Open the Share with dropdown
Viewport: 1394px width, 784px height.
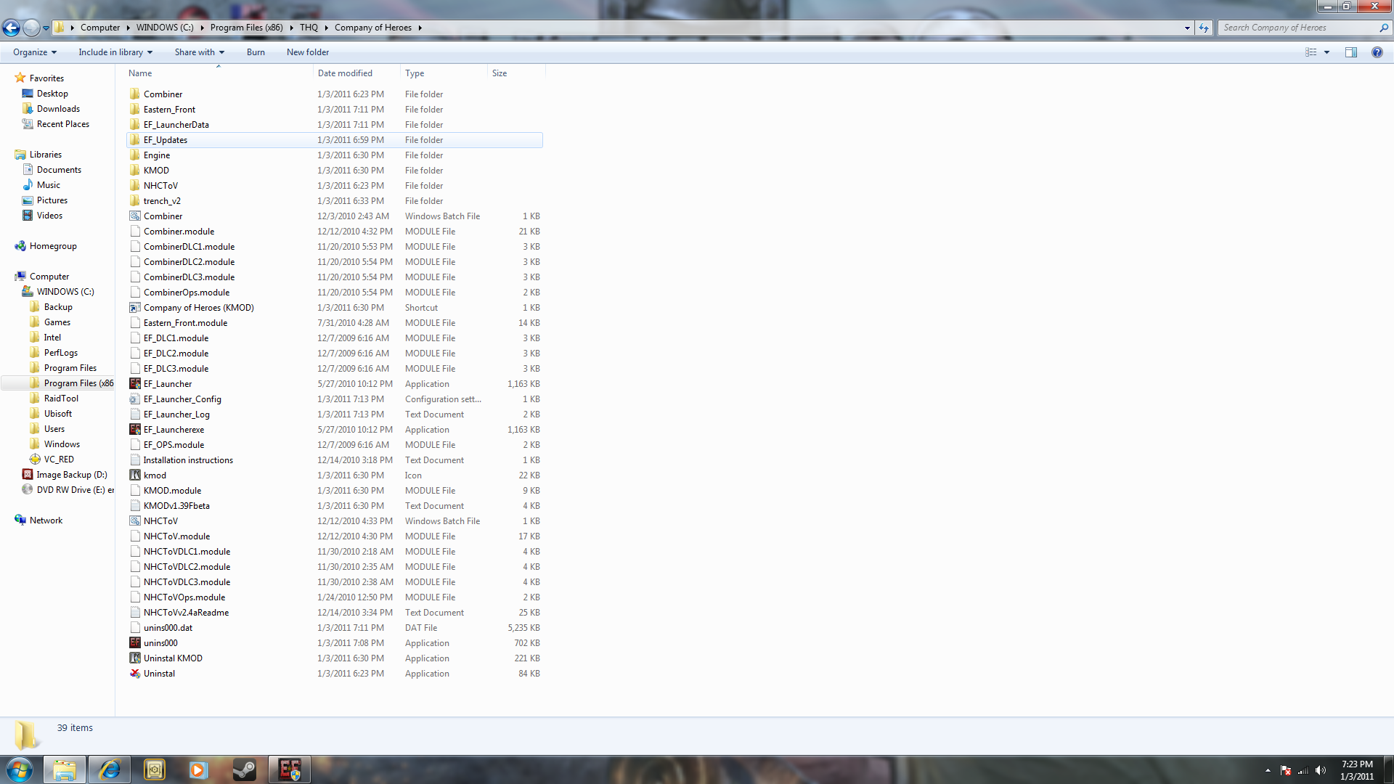coord(200,52)
